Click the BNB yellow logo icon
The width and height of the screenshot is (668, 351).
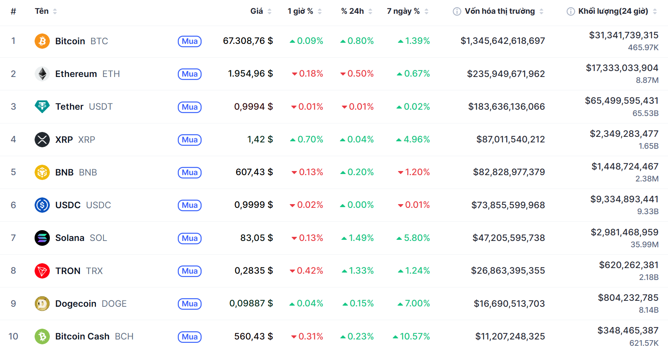point(42,172)
